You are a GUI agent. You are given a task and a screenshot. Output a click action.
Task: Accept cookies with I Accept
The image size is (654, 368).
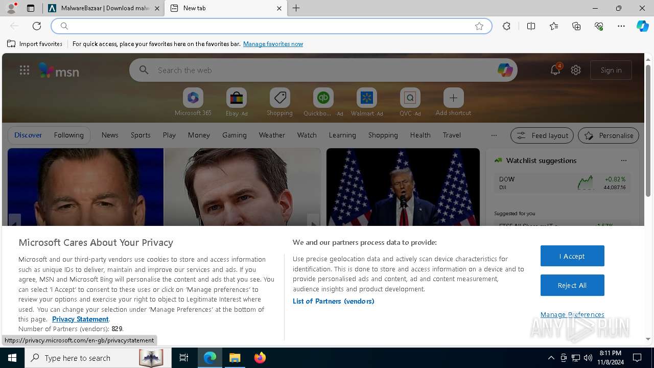[572, 256]
